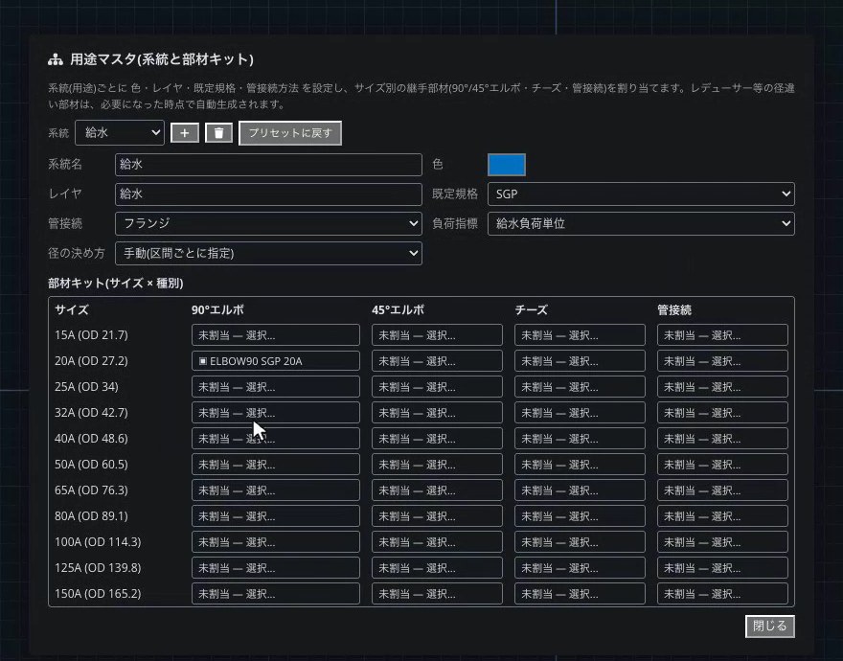This screenshot has height=661, width=843.
Task: Click プリセットに戻す button
Action: tap(290, 133)
